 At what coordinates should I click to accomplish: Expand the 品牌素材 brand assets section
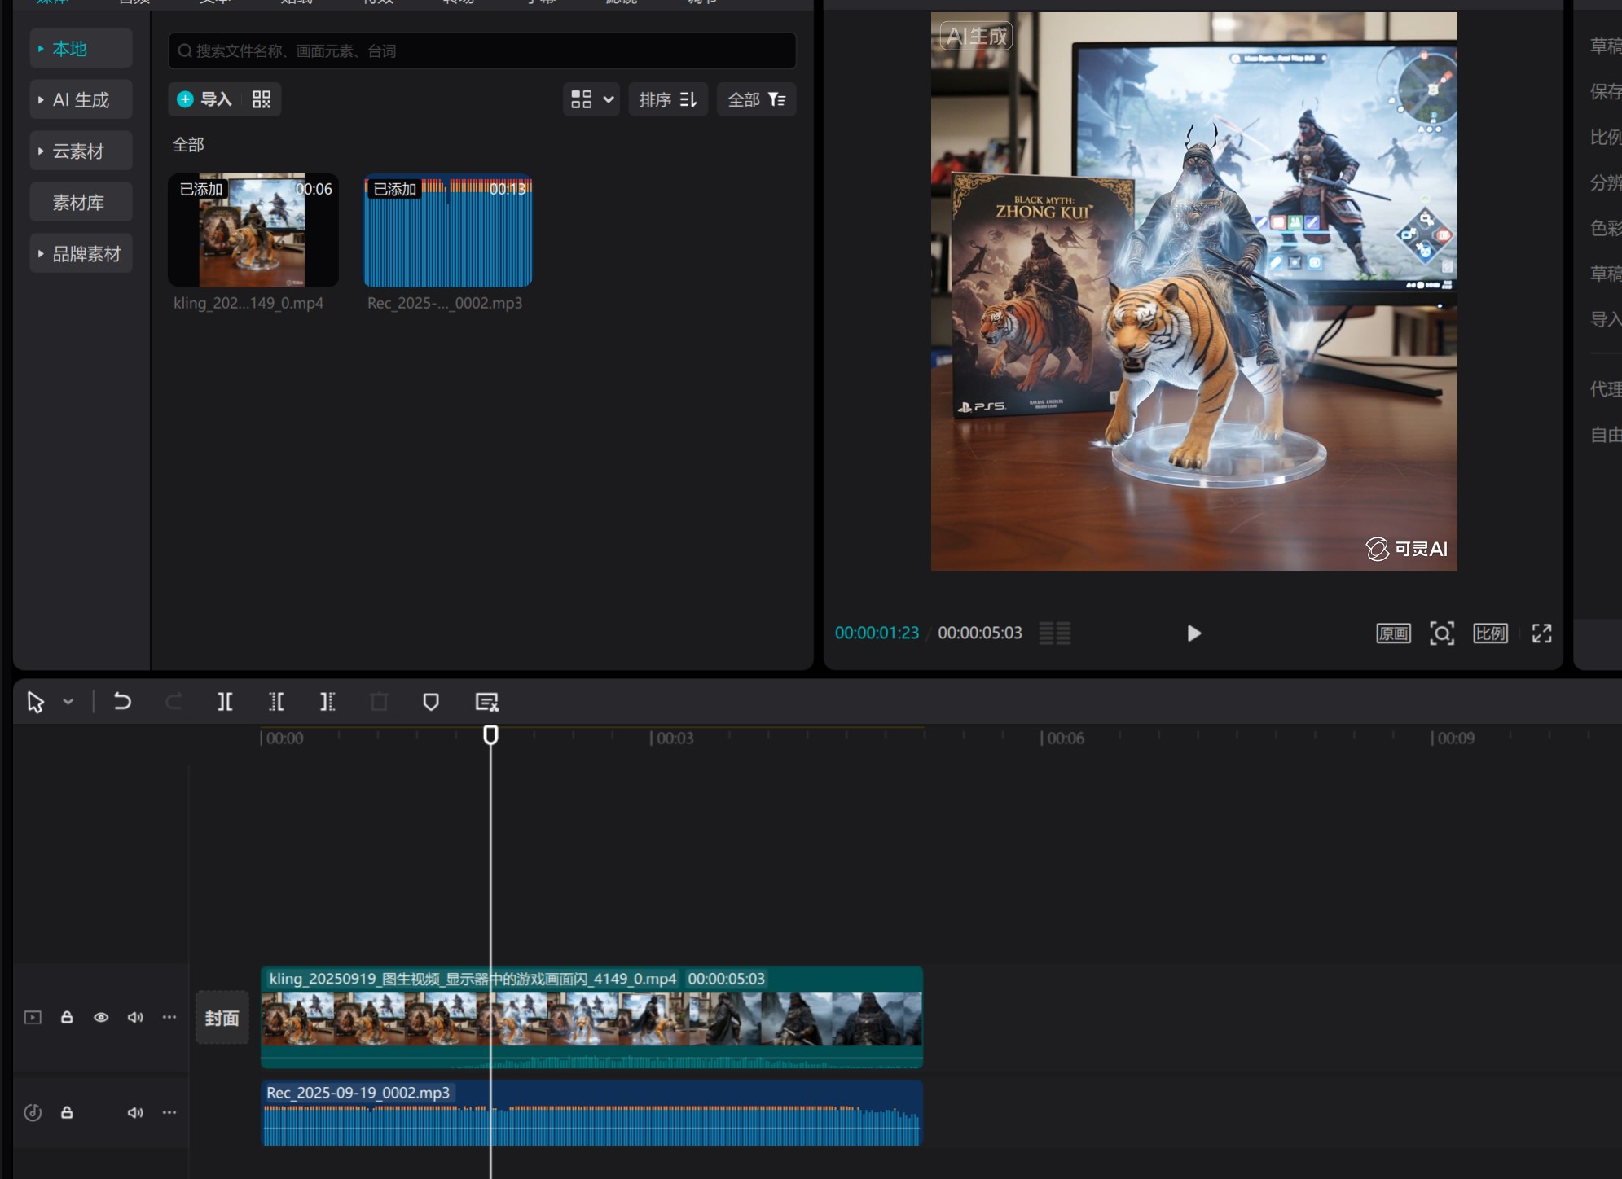tap(81, 254)
